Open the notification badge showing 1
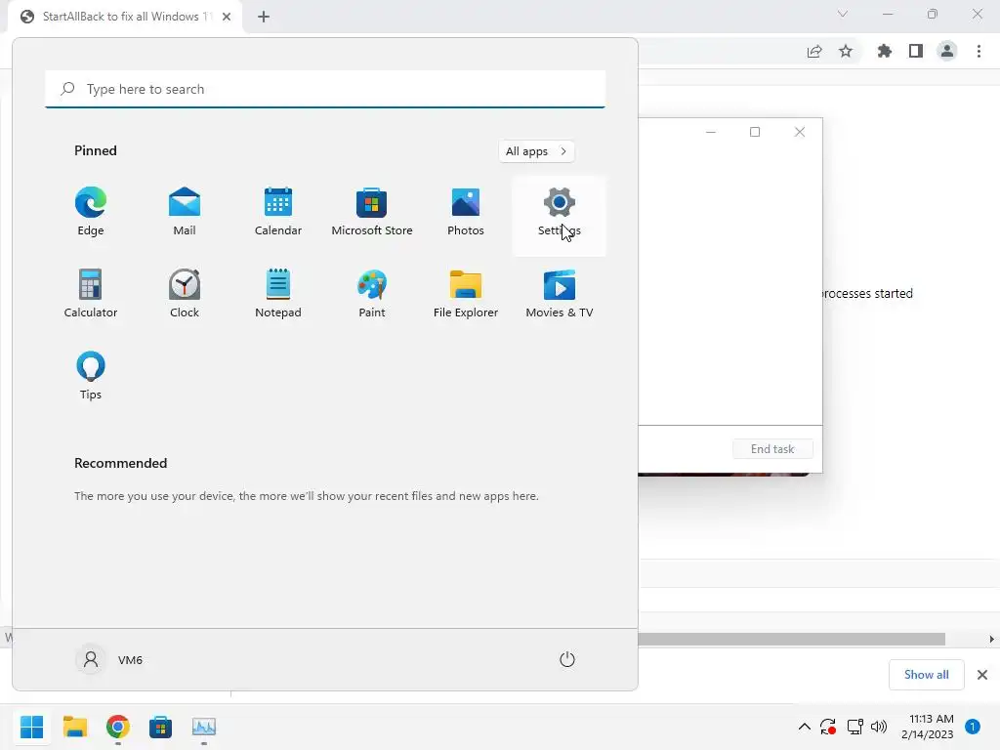Screen dimensions: 1000x750 (x=973, y=727)
